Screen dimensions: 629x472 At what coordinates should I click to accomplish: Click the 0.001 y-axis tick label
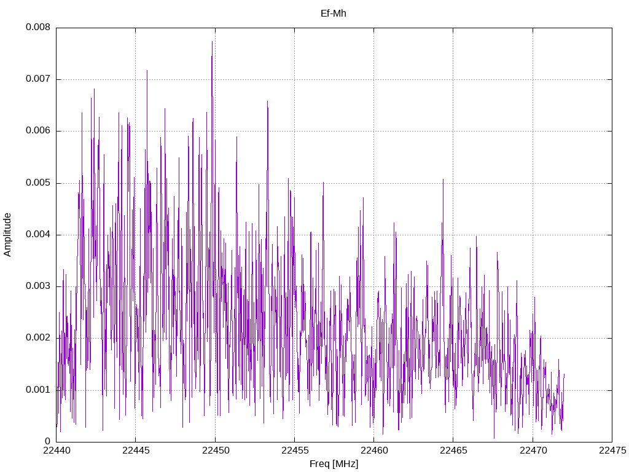37,390
